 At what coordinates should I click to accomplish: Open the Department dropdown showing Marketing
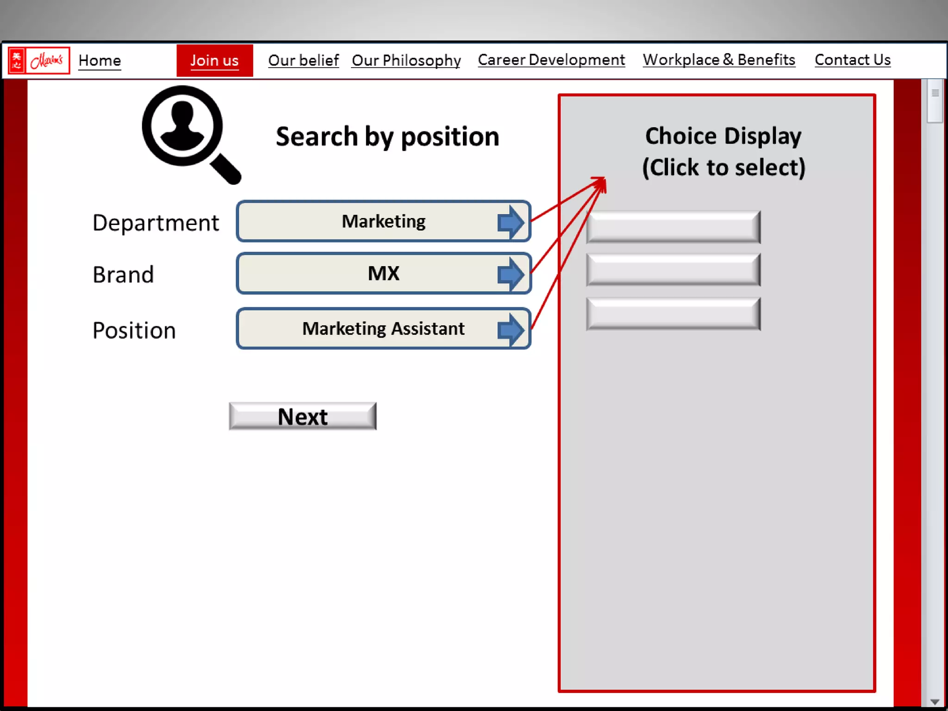click(x=383, y=222)
